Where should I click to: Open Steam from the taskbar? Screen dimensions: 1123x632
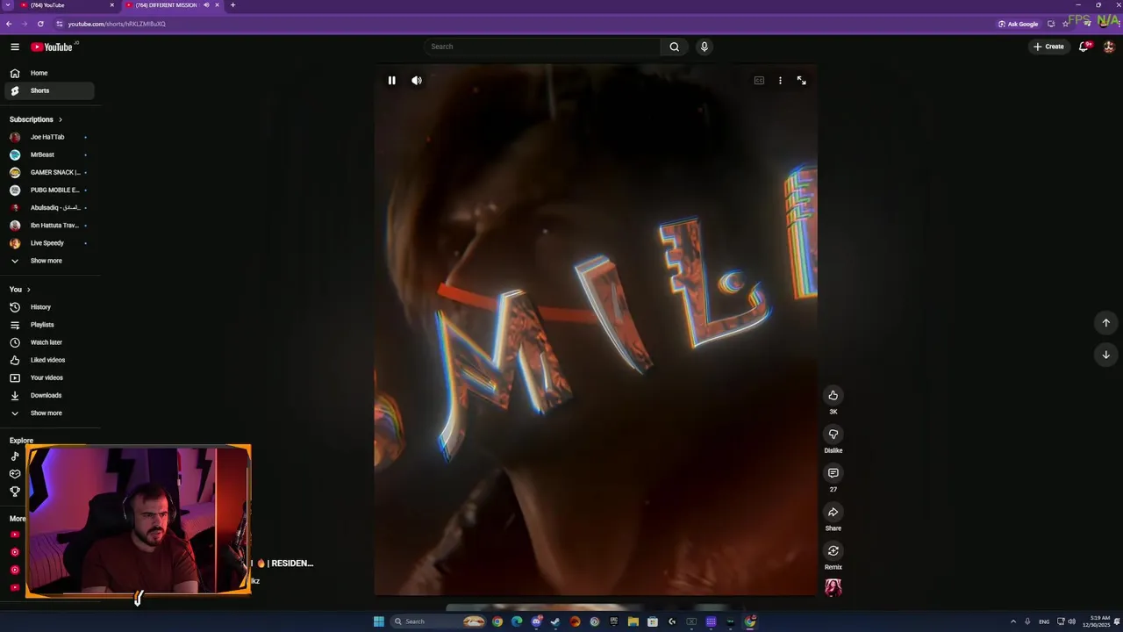[555, 621]
